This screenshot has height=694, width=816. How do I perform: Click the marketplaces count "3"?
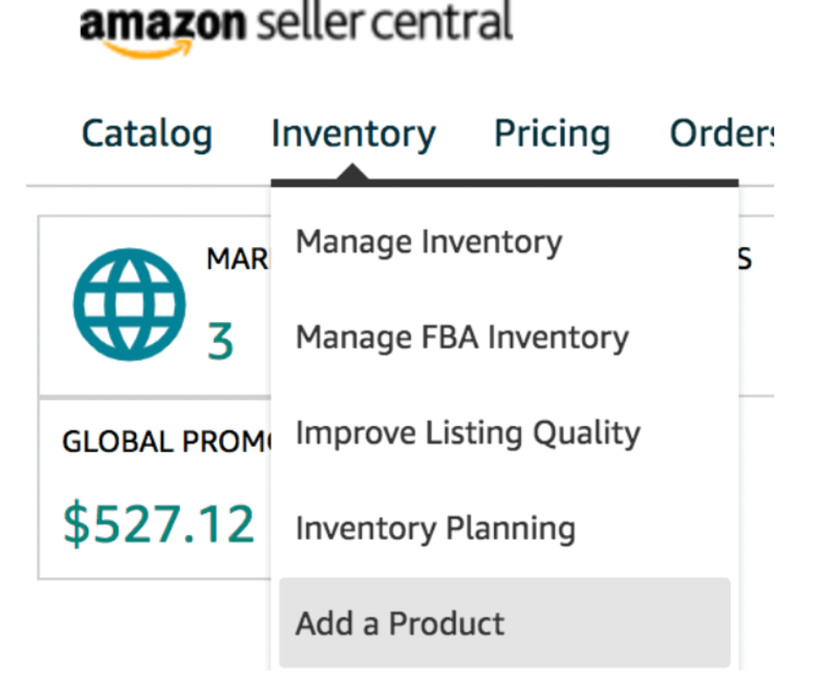[x=220, y=340]
